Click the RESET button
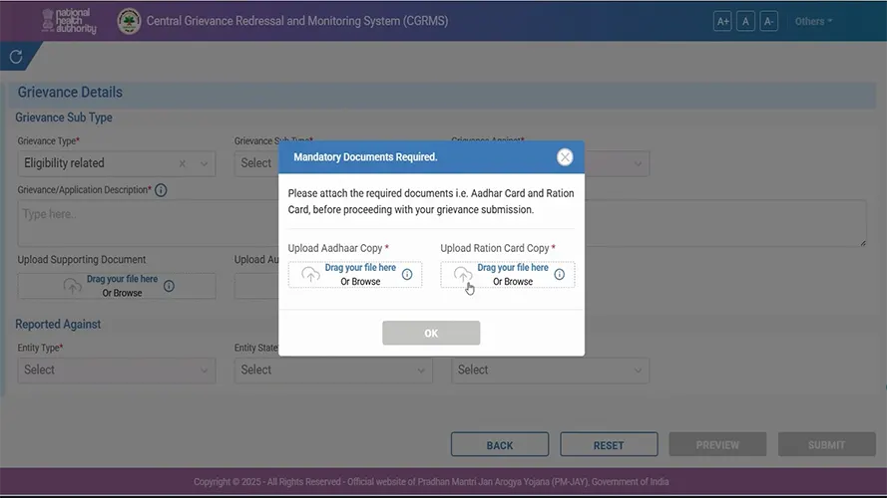The image size is (887, 498). click(x=609, y=445)
